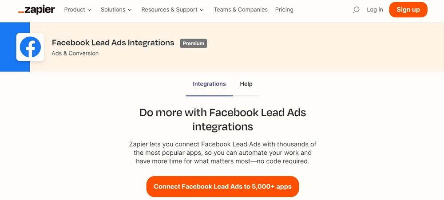Click the Premium badge
This screenshot has height=200, width=444.
[194, 43]
